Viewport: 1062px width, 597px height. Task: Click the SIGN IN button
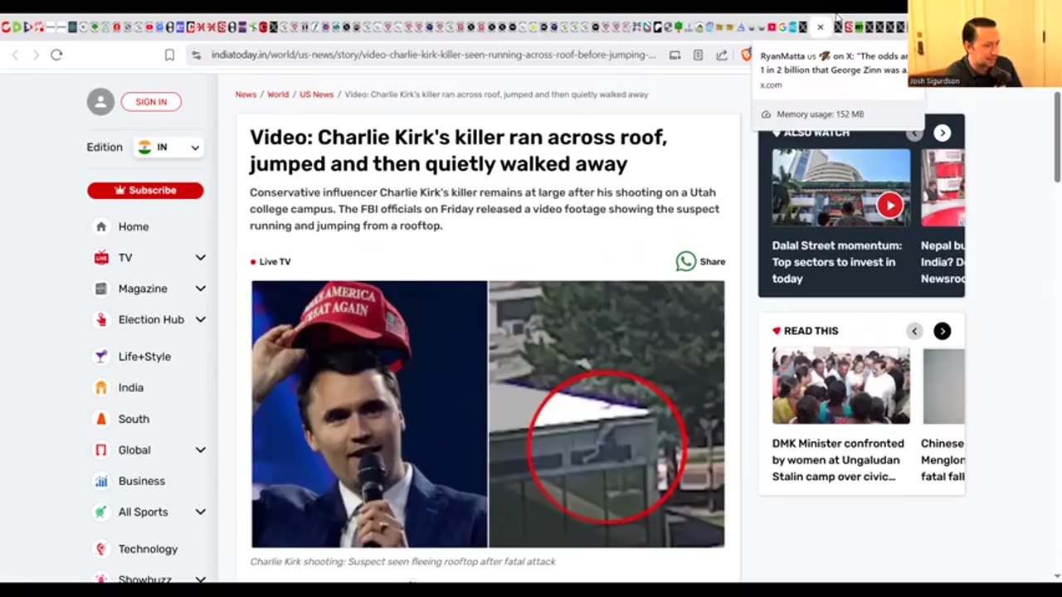[x=151, y=101]
